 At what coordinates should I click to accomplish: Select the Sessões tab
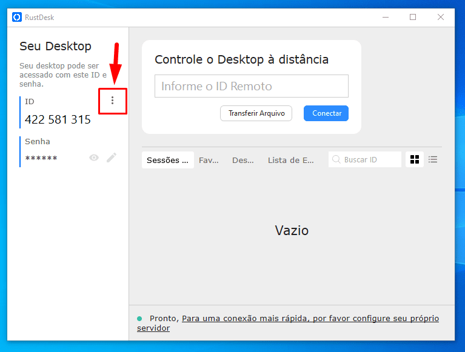pyautogui.click(x=167, y=160)
